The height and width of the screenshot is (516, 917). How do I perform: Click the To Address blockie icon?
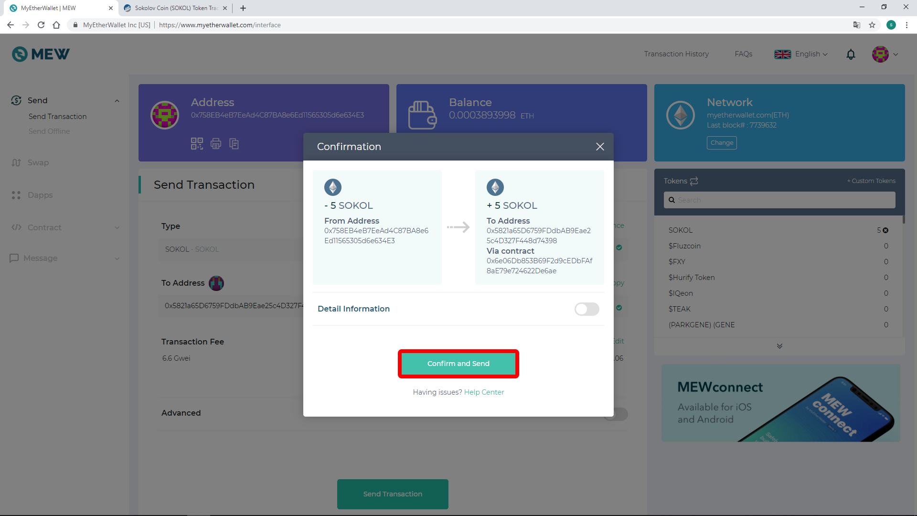tap(216, 283)
